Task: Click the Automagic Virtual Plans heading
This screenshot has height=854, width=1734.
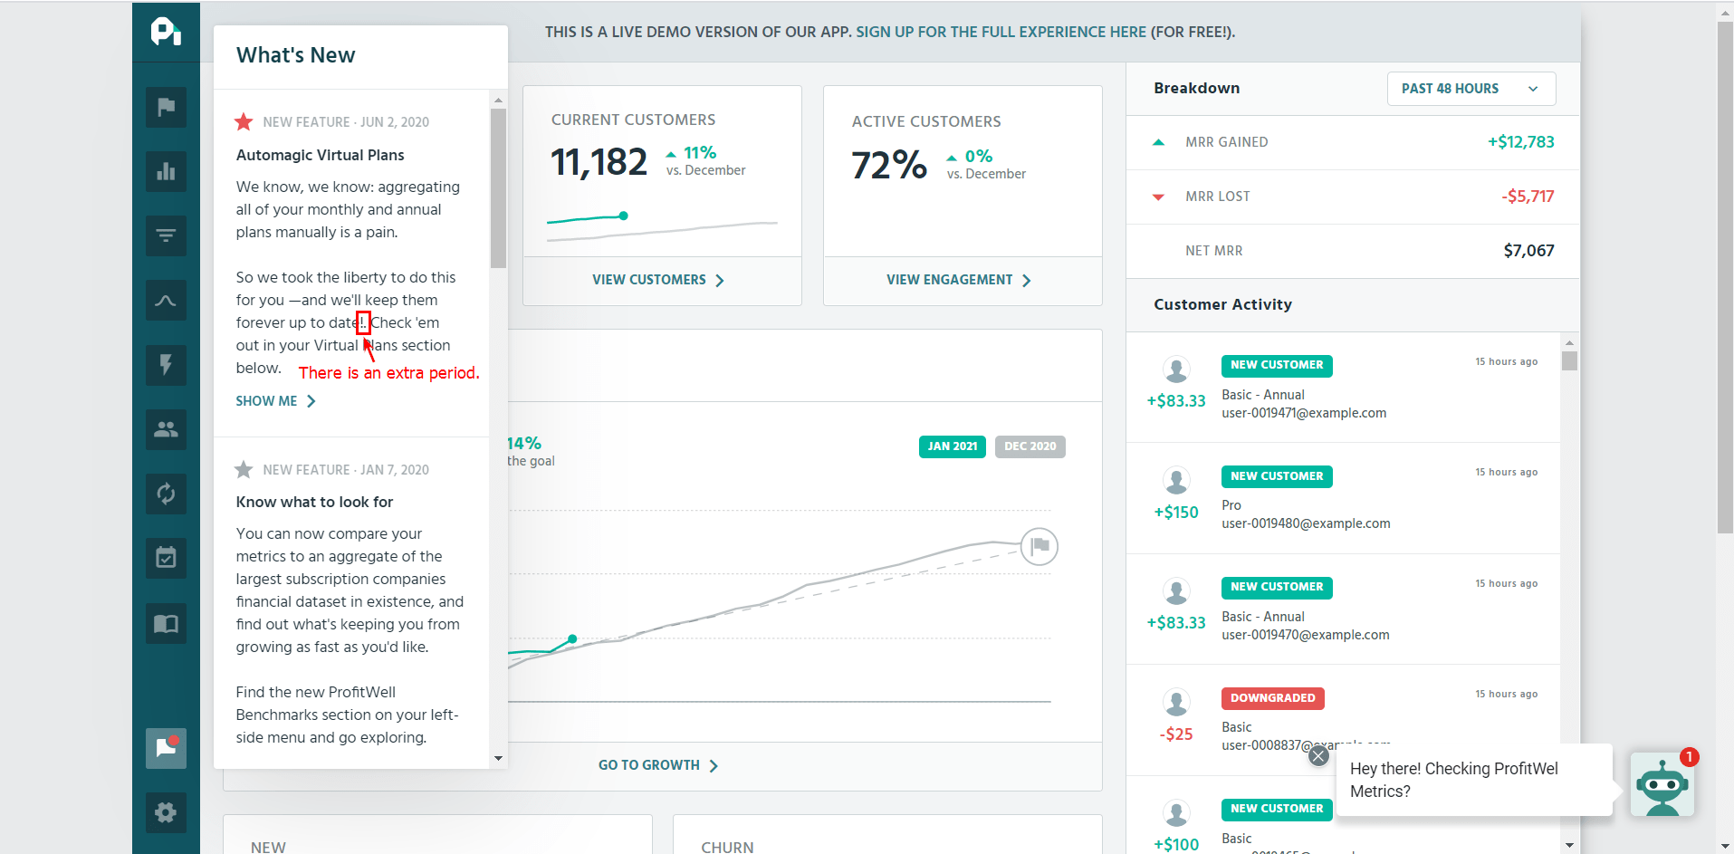Action: click(x=320, y=155)
